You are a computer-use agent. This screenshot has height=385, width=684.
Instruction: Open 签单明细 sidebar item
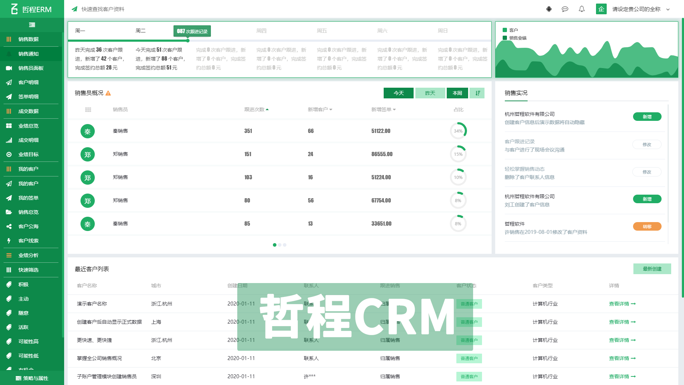point(31,97)
